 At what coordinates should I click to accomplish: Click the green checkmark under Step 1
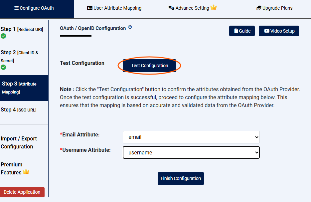[x=3, y=36]
